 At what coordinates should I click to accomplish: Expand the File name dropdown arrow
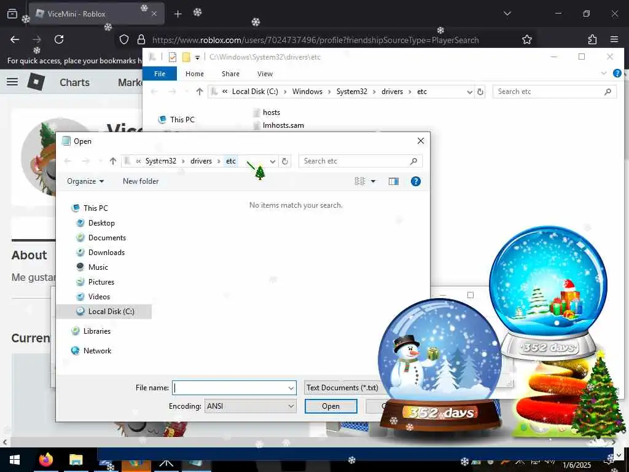pyautogui.click(x=291, y=388)
